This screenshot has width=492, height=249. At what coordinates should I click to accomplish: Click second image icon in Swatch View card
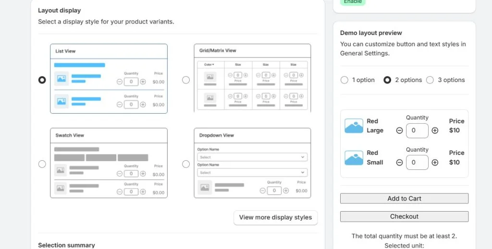(x=61, y=188)
